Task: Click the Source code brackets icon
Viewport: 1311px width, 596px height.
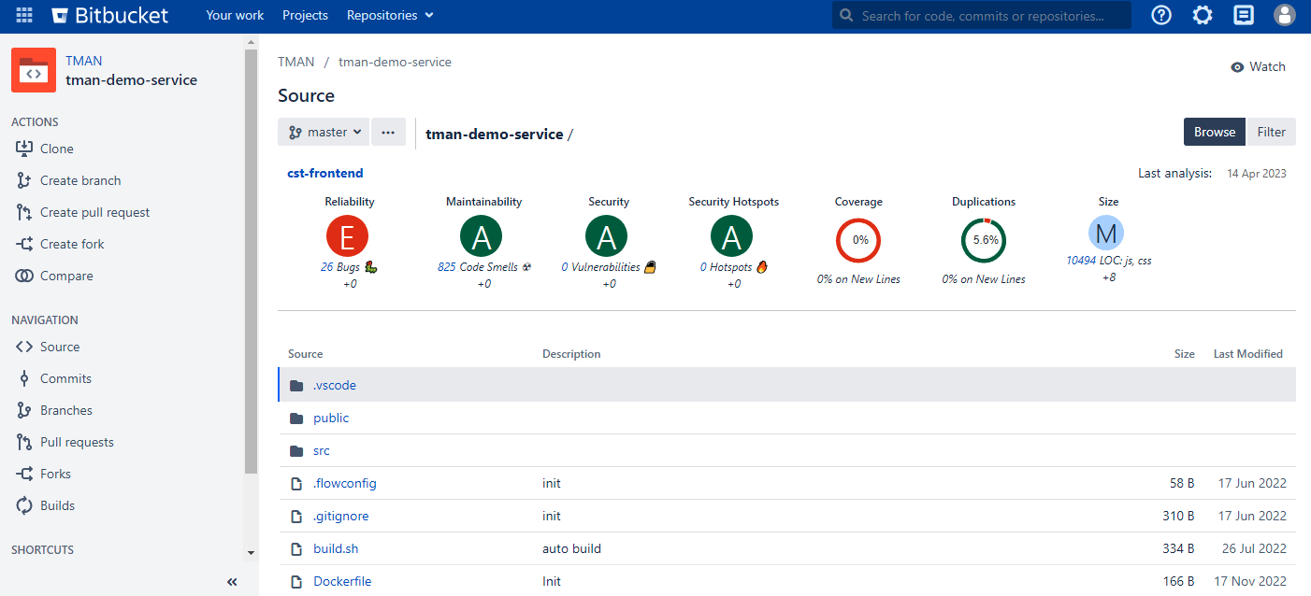Action: tap(24, 347)
